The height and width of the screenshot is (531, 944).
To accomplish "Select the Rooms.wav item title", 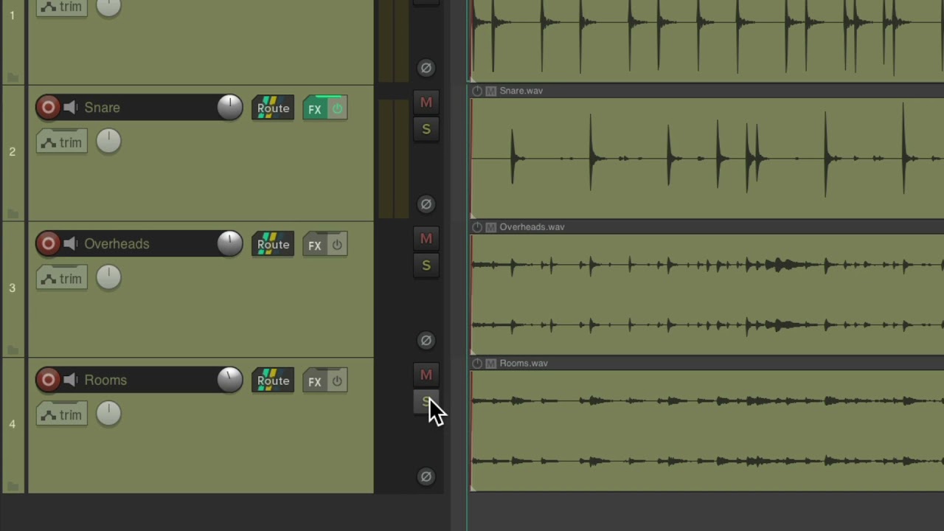I will [x=524, y=364].
